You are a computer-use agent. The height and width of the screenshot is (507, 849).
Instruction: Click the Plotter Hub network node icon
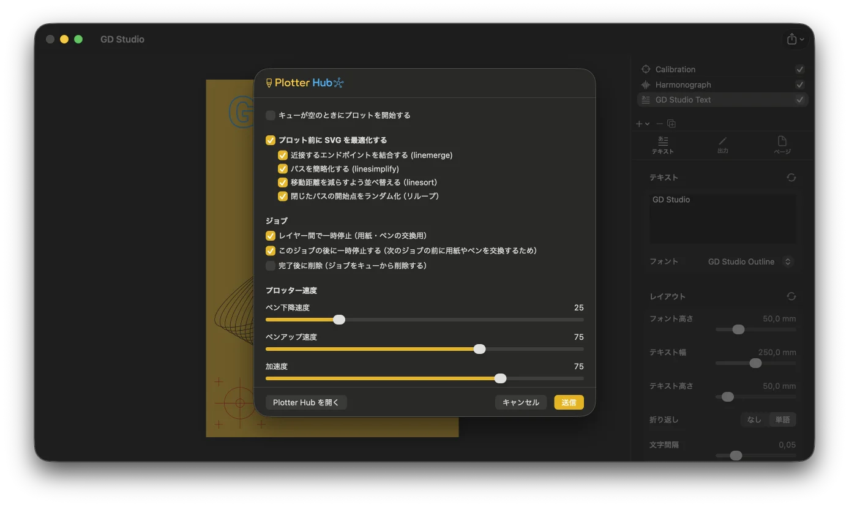338,83
